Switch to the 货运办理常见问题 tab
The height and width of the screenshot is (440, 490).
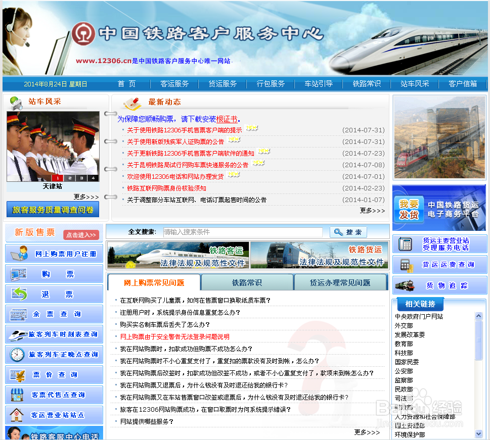(x=340, y=282)
